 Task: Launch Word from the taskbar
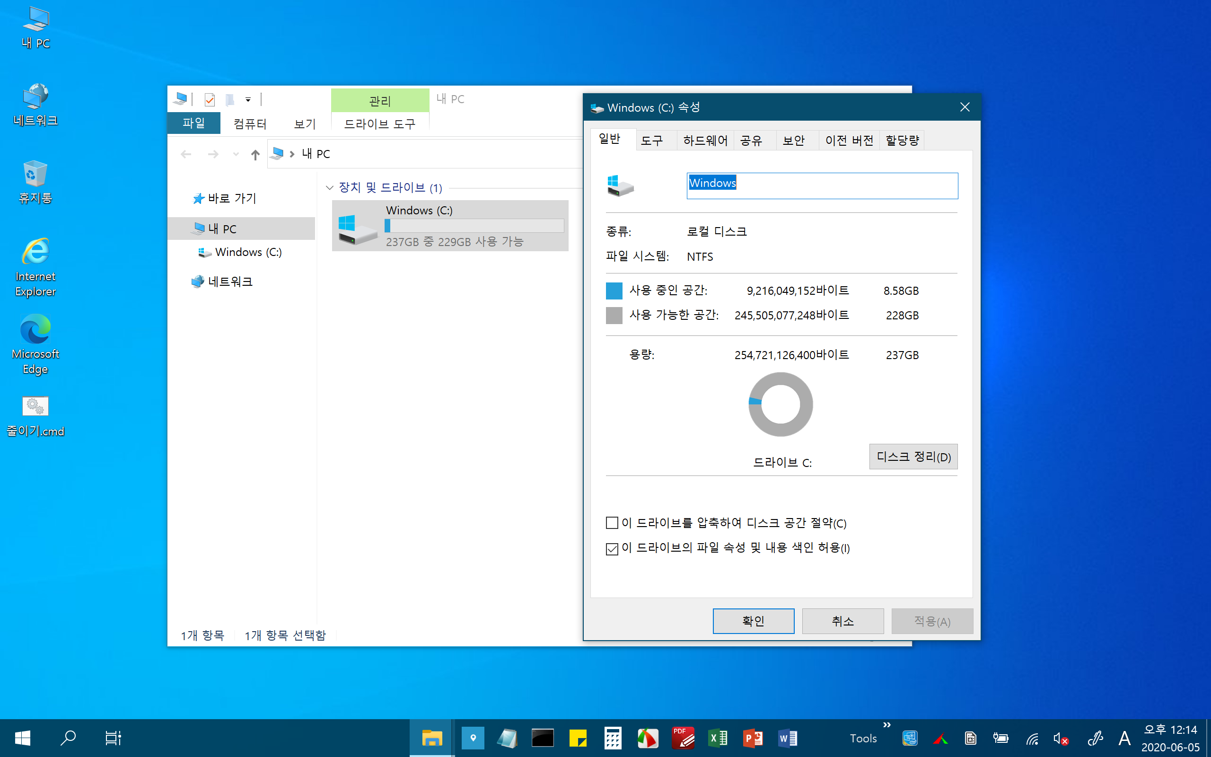788,738
